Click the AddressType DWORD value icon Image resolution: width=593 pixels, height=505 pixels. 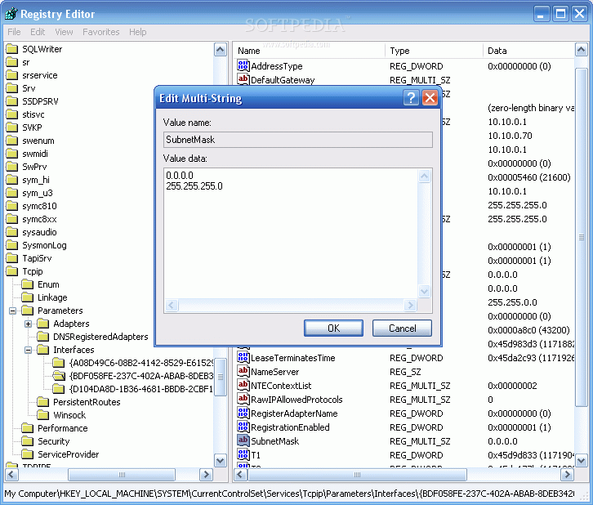(x=243, y=65)
